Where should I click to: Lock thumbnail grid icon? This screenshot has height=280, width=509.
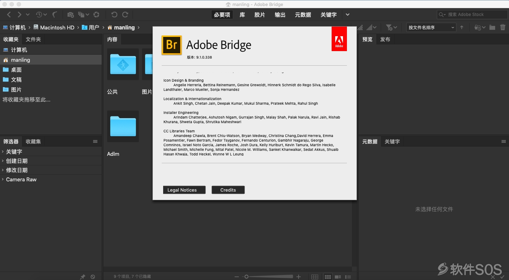pyautogui.click(x=315, y=277)
